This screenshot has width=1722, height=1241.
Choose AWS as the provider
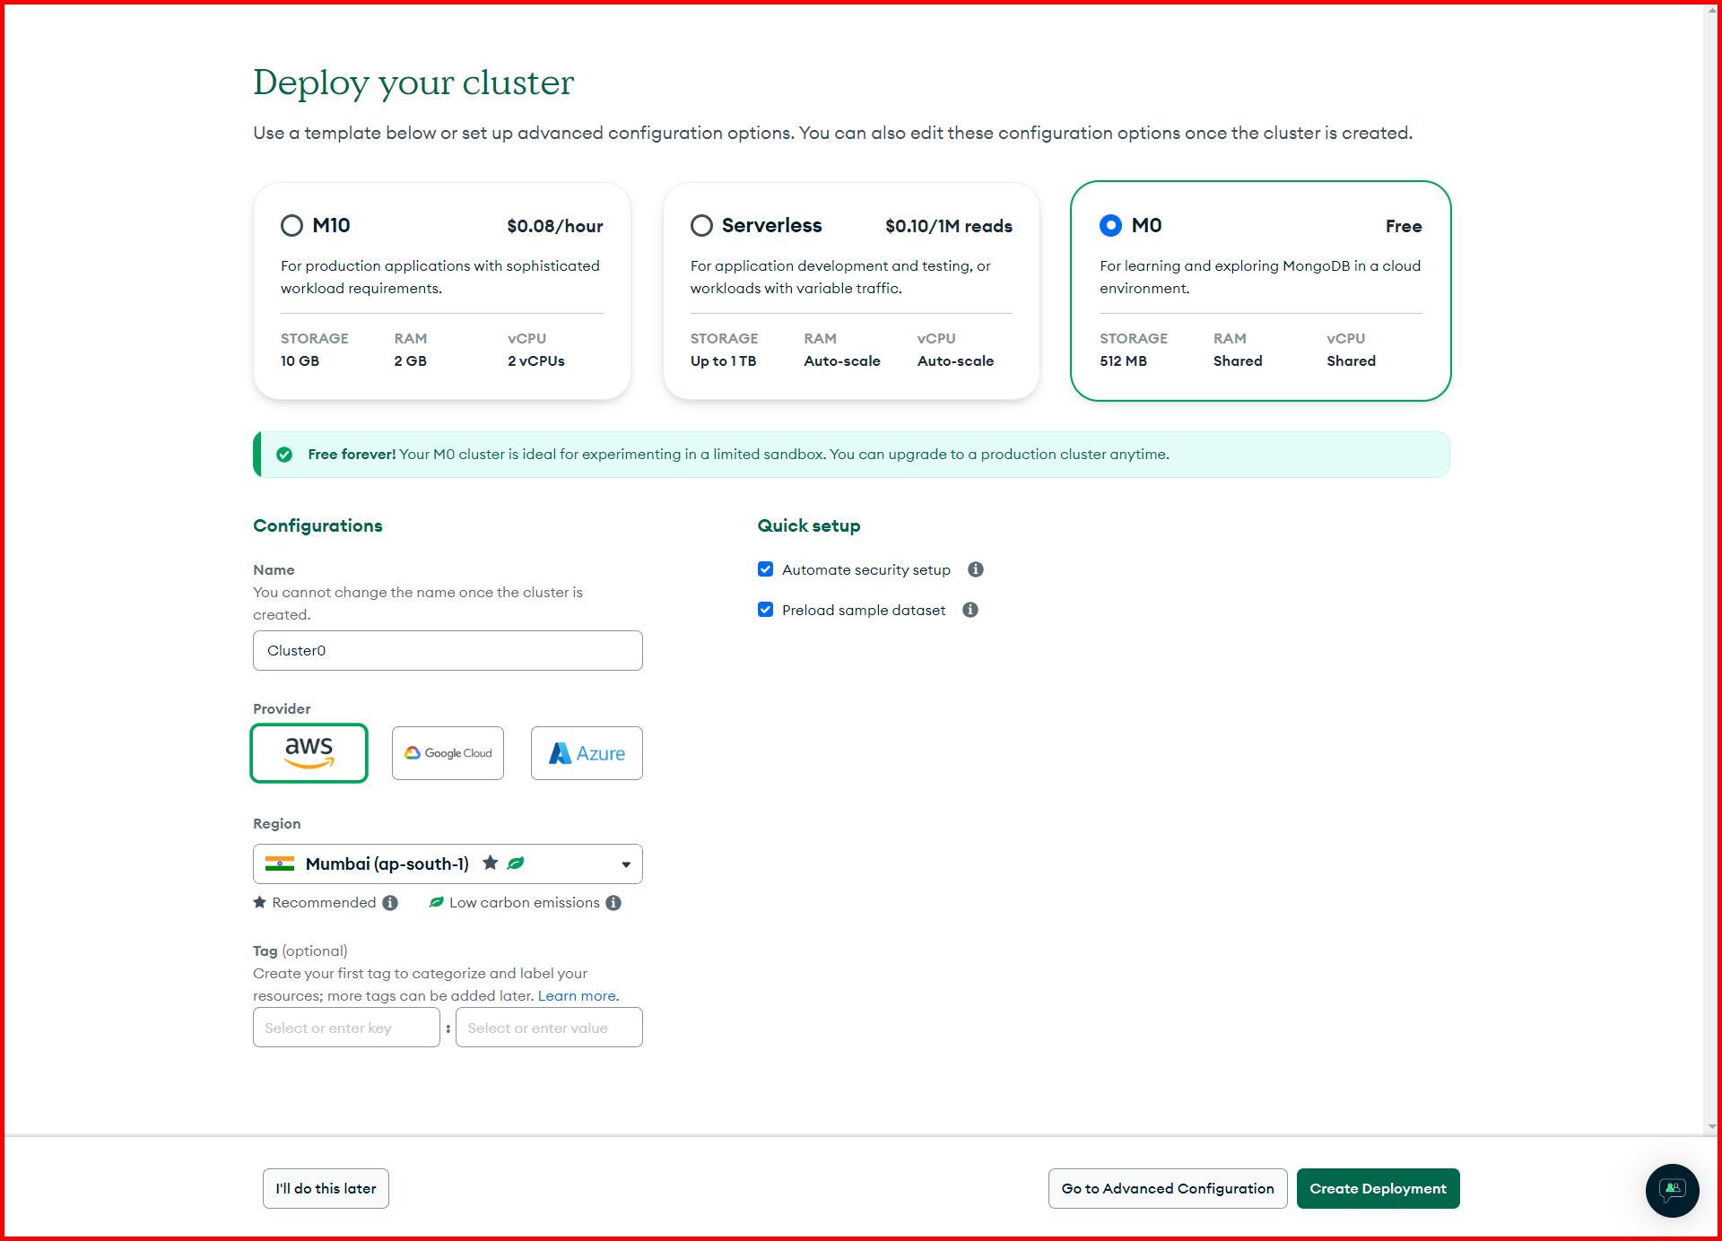[x=309, y=753]
